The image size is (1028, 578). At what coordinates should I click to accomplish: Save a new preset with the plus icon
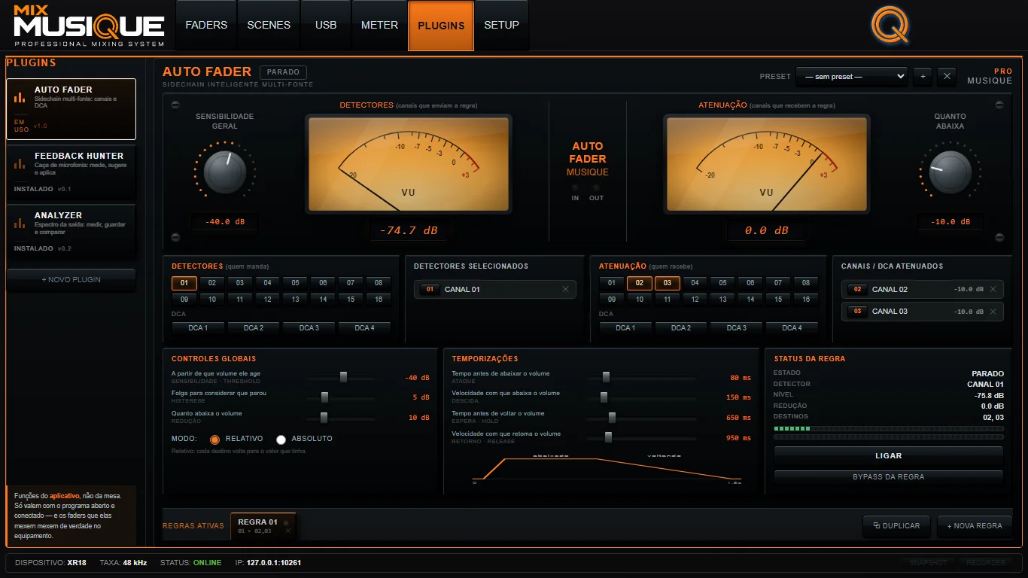tap(923, 76)
